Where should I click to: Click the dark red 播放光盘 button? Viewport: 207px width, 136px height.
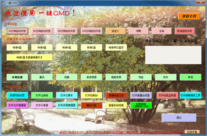click(91, 105)
